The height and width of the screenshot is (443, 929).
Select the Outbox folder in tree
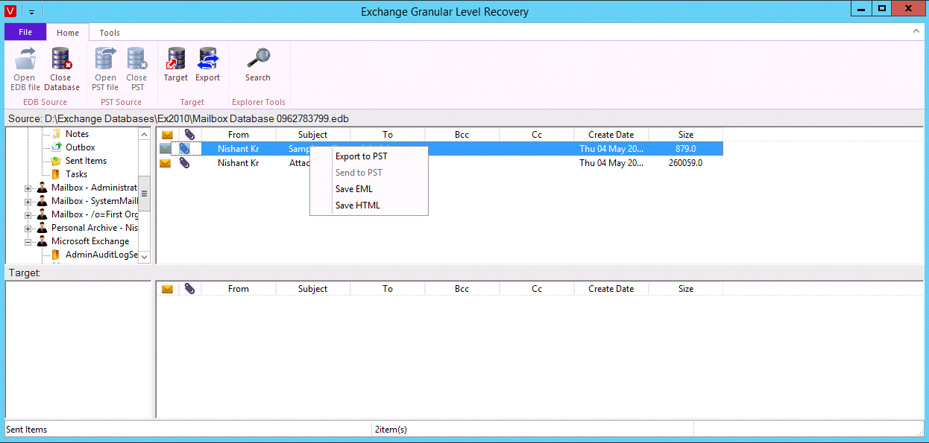pyautogui.click(x=81, y=147)
